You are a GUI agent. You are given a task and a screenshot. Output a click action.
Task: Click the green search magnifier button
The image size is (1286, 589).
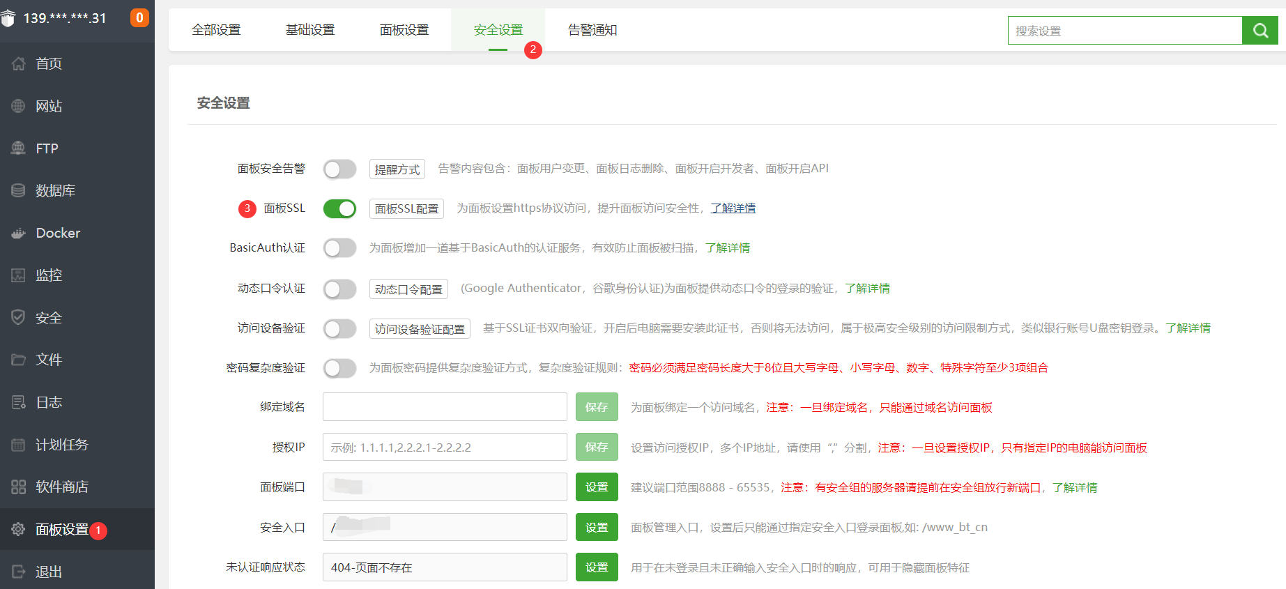(1260, 31)
